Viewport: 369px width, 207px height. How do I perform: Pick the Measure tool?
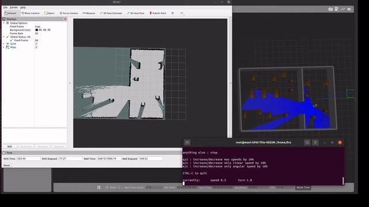(89, 13)
